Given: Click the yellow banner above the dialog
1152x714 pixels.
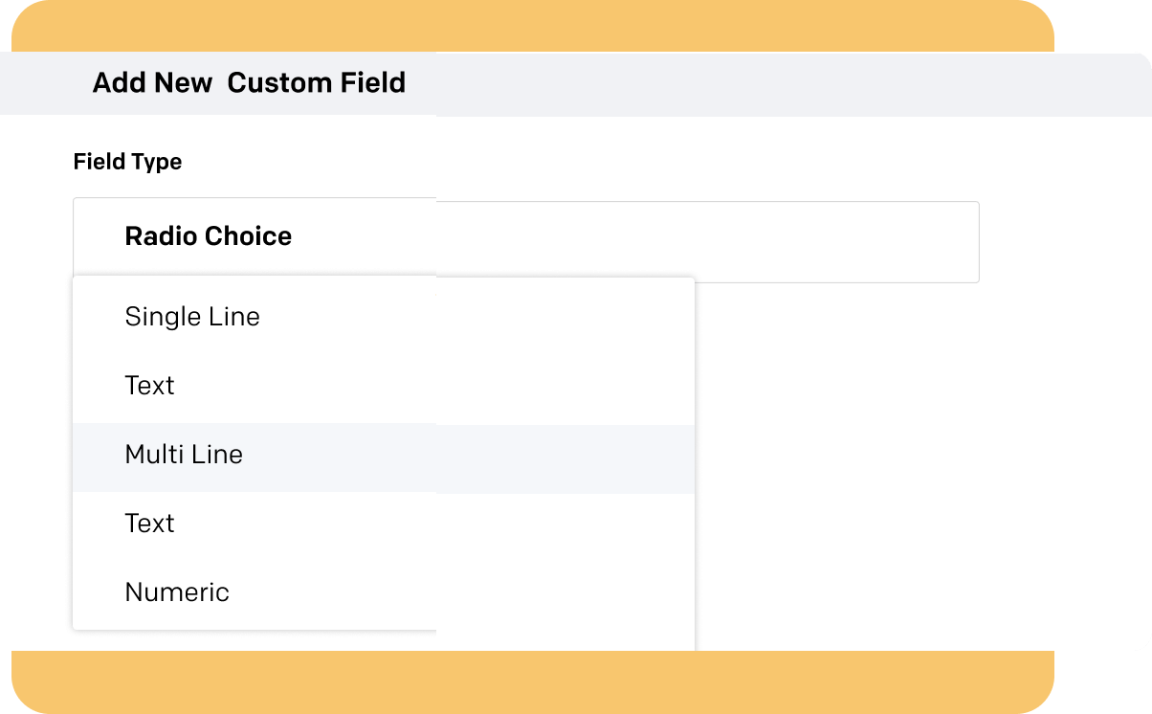Looking at the screenshot, I should 532,26.
